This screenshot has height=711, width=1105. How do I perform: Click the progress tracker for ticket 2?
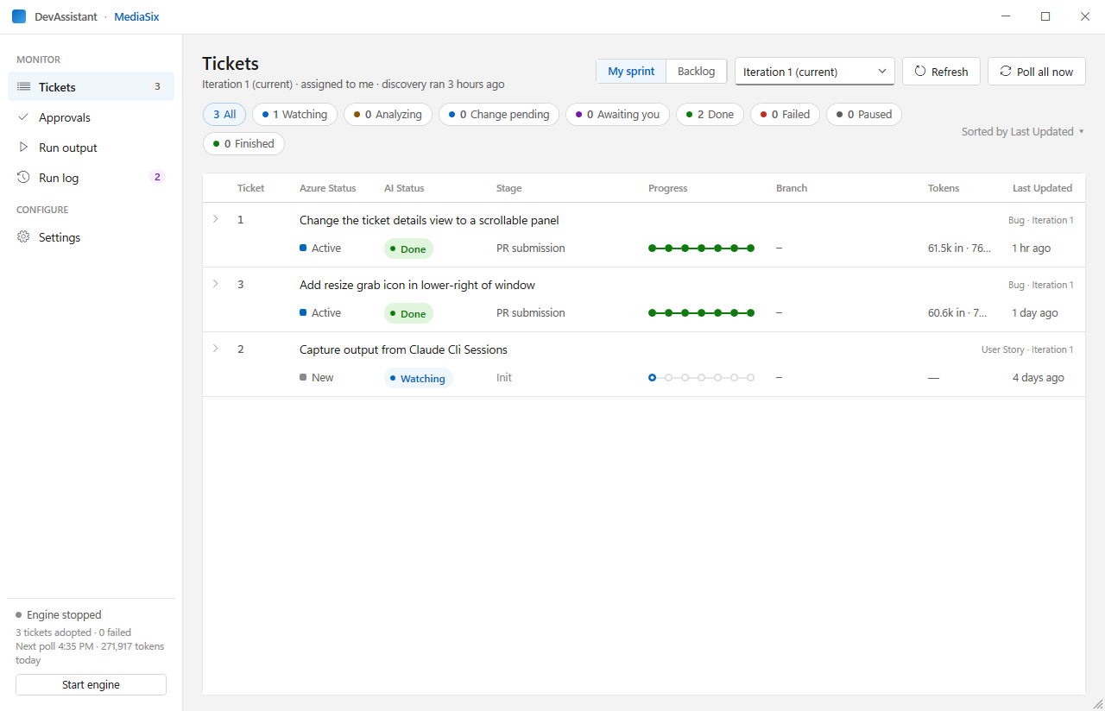(x=702, y=378)
